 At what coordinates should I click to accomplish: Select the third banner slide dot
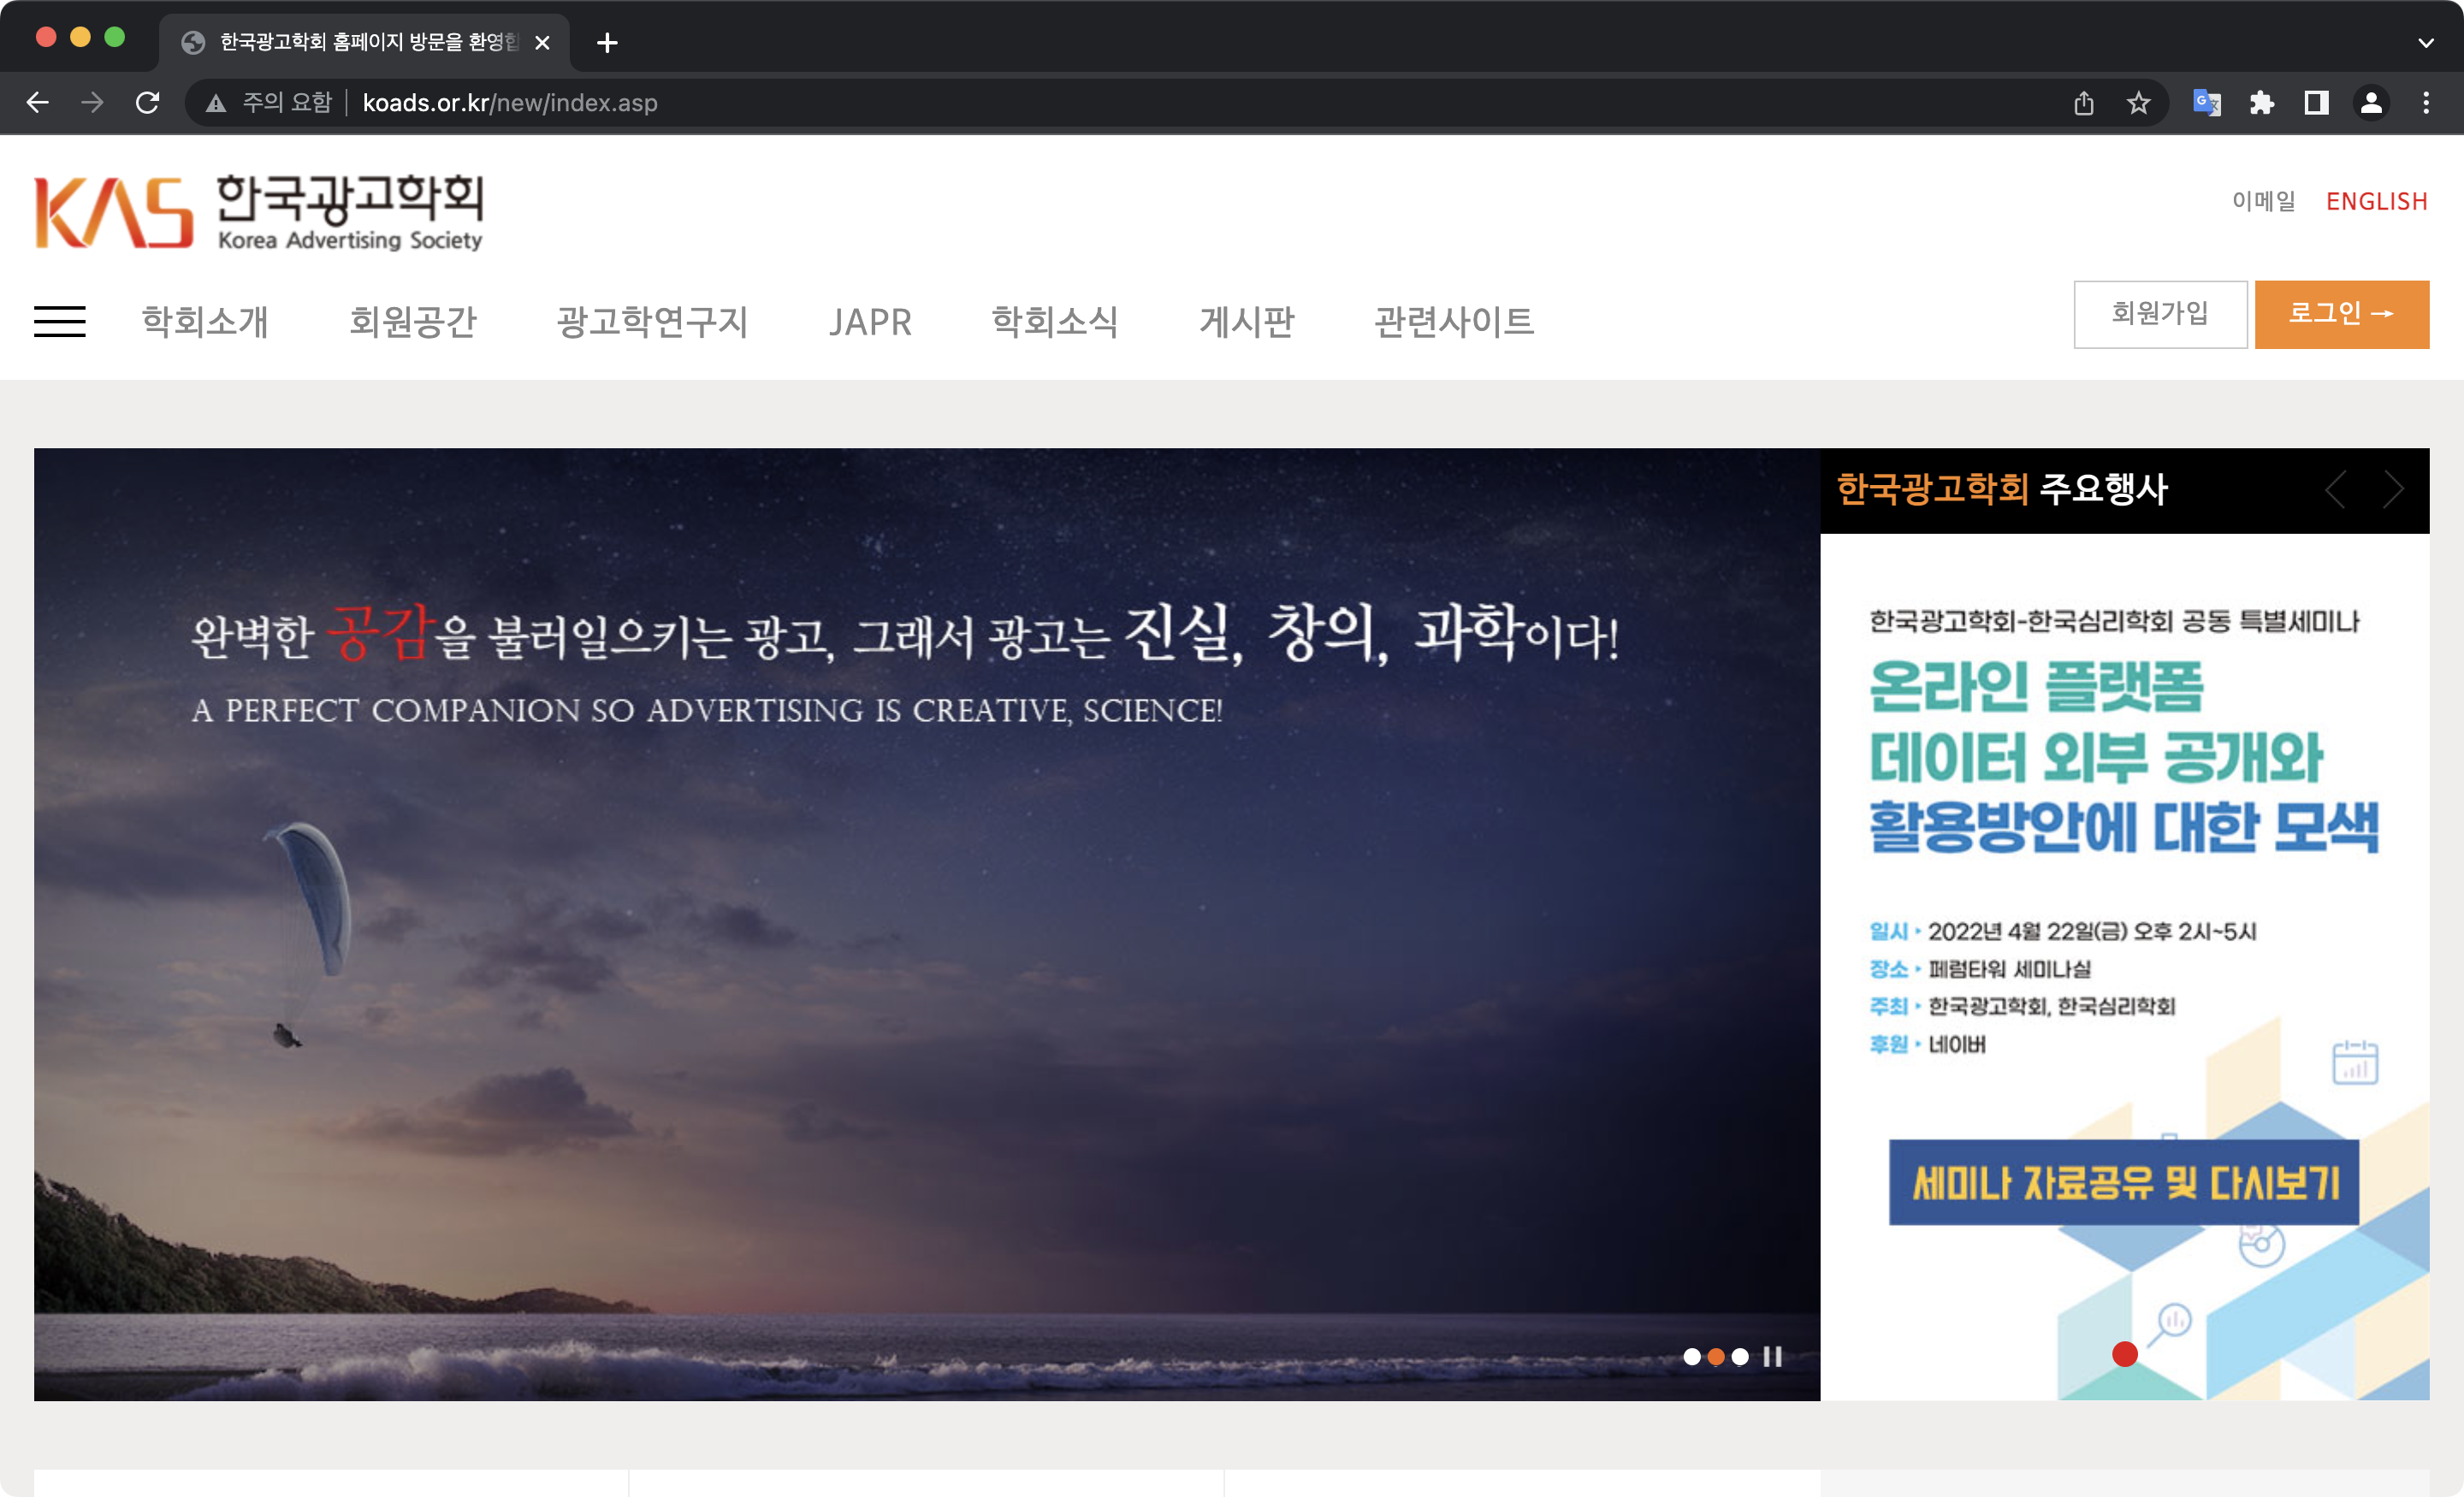point(1740,1356)
